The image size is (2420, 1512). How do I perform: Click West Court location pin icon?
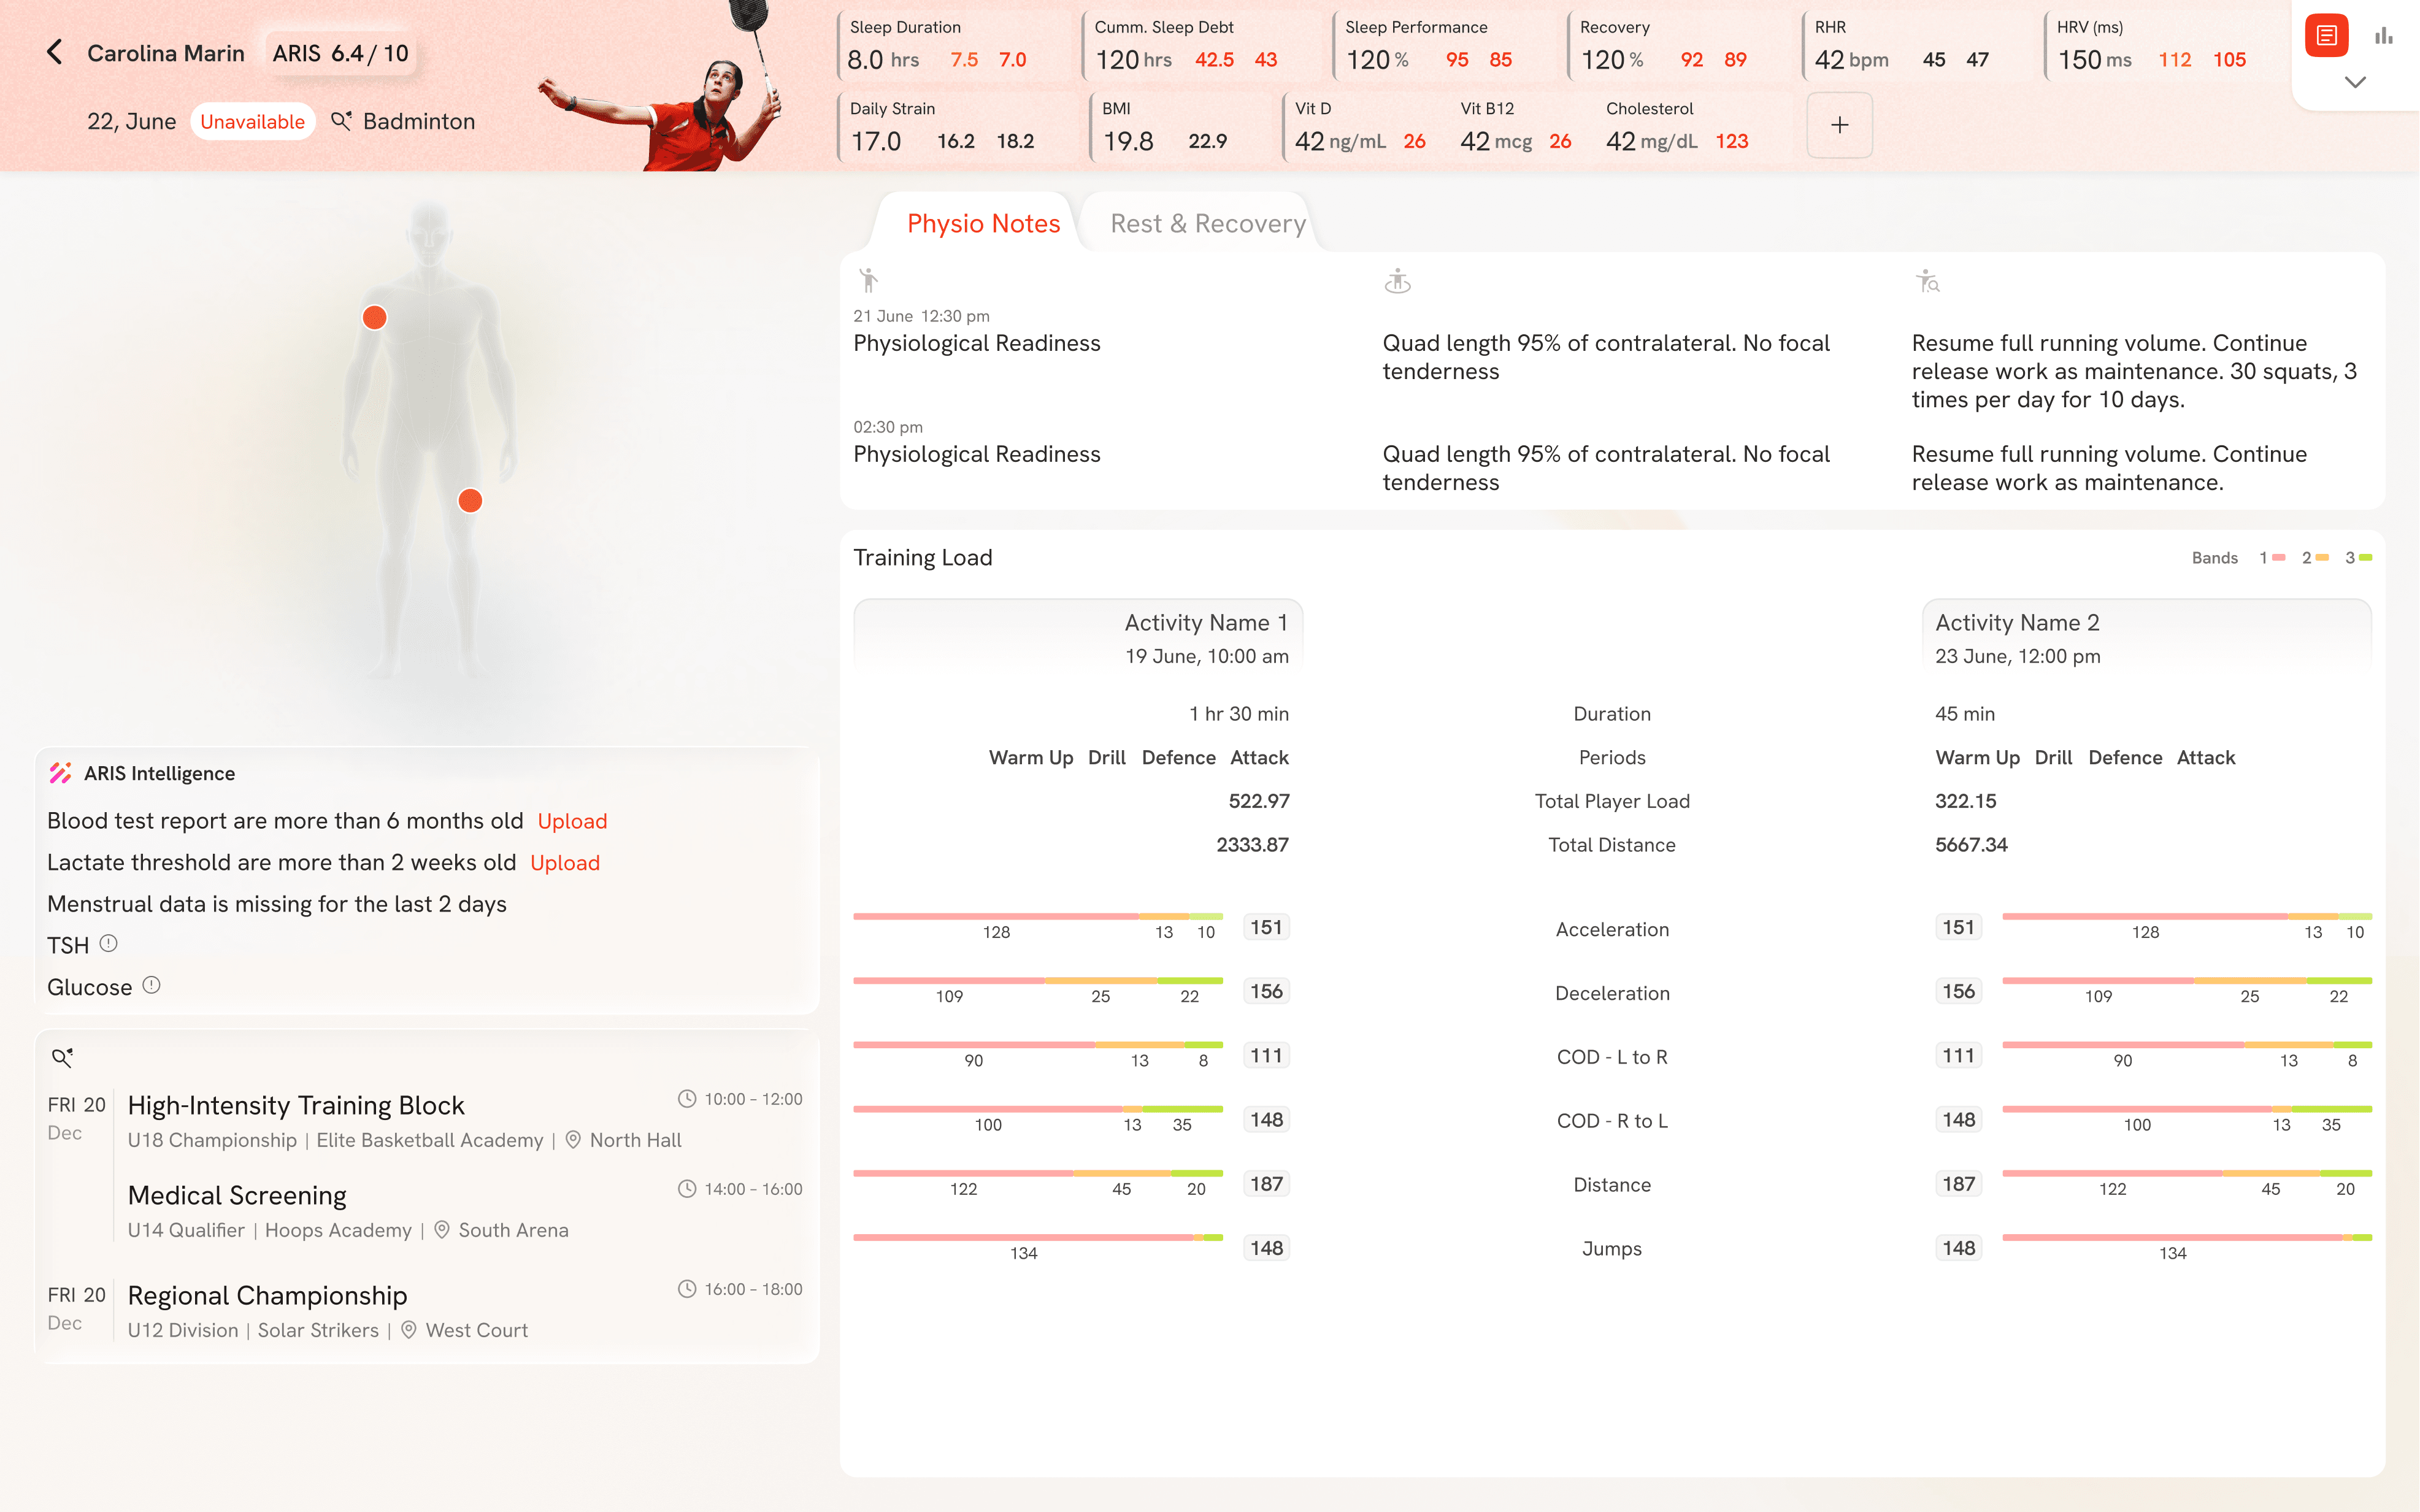coord(409,1330)
